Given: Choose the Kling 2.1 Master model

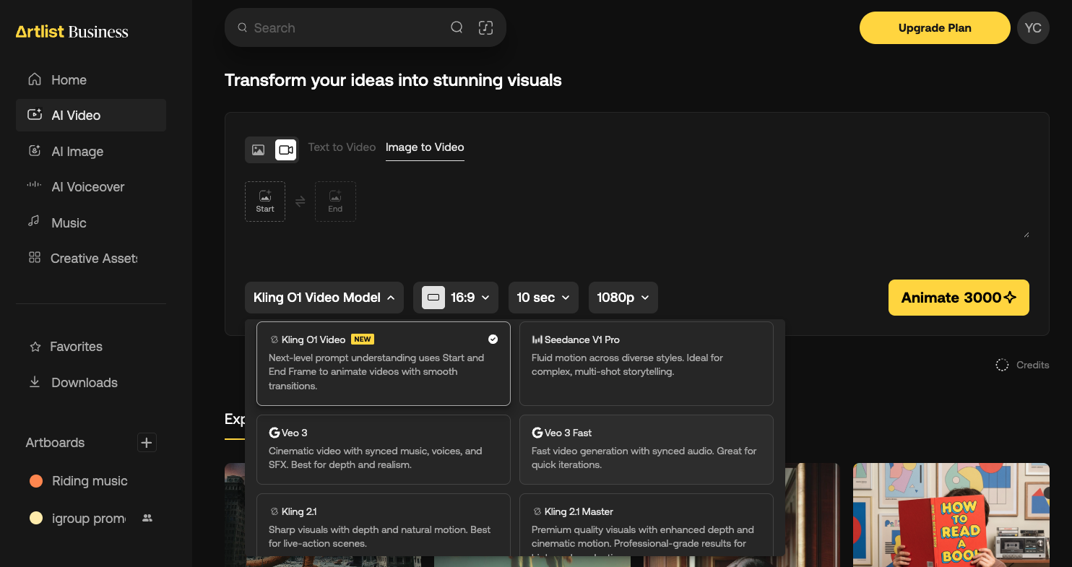Looking at the screenshot, I should (x=647, y=525).
